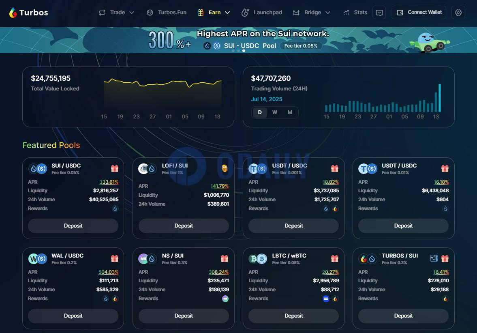Deposit into WAL / USDC pool
This screenshot has width=477, height=333.
(73, 316)
